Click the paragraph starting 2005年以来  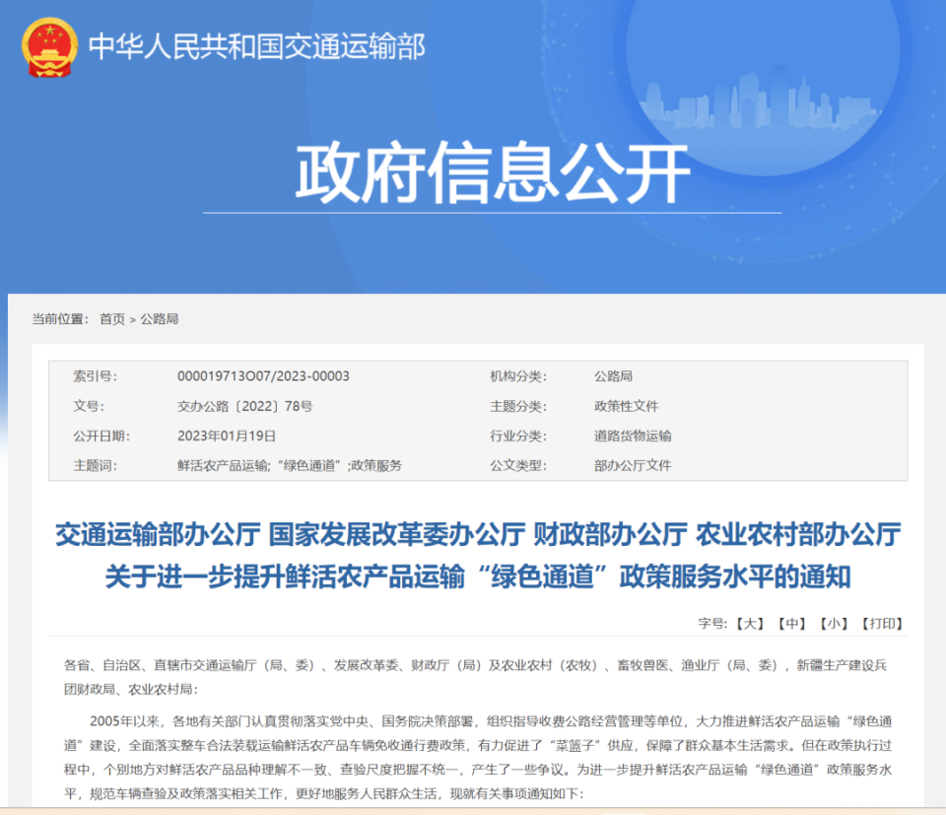point(478,757)
